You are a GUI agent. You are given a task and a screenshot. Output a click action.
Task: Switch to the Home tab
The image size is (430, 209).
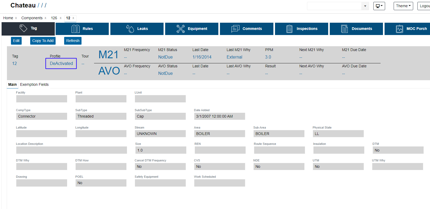point(8,18)
